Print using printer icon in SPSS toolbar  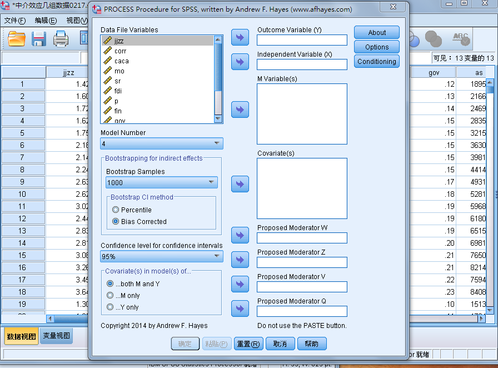[61, 39]
